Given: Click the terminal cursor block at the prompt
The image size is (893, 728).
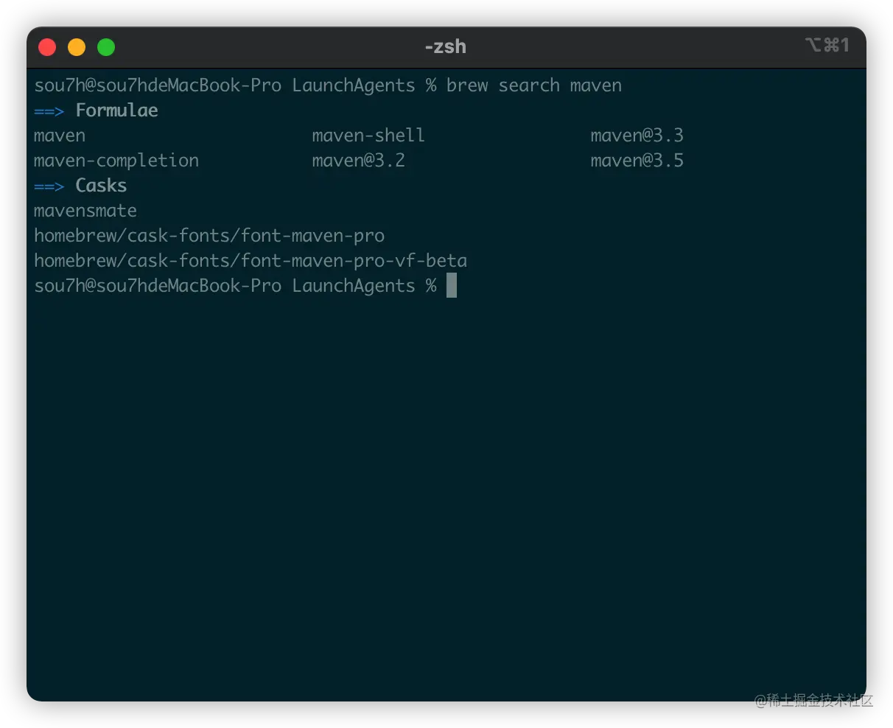Looking at the screenshot, I should pyautogui.click(x=452, y=285).
